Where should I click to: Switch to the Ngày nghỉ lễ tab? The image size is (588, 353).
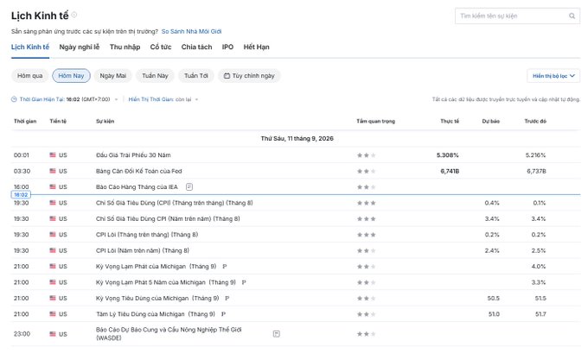[80, 47]
